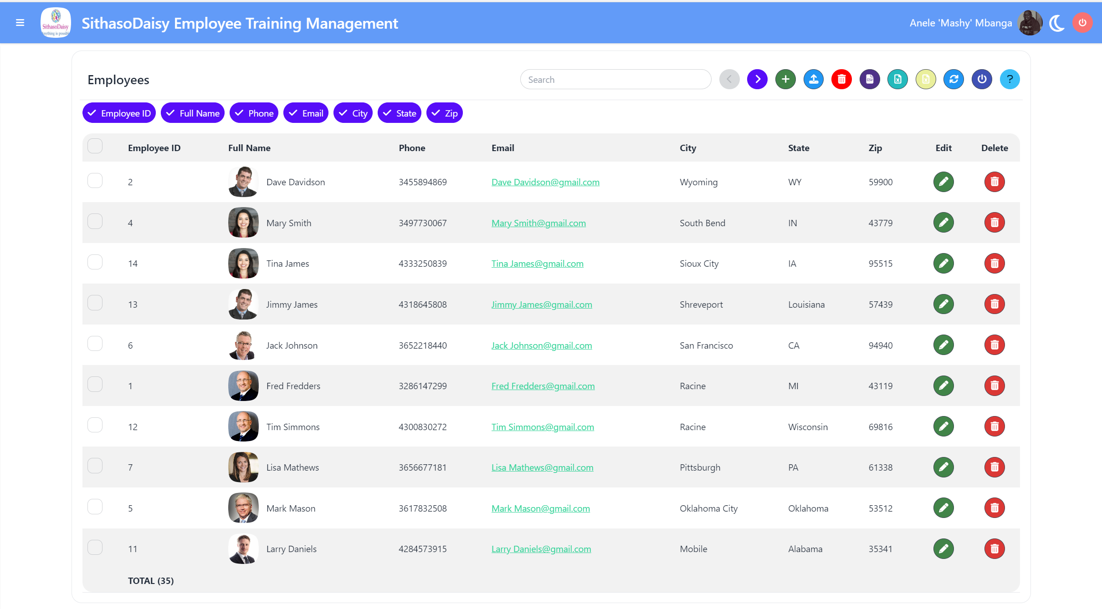The height and width of the screenshot is (609, 1102).
Task: Select the checkbox beside Larry Daniels
Action: pos(95,547)
